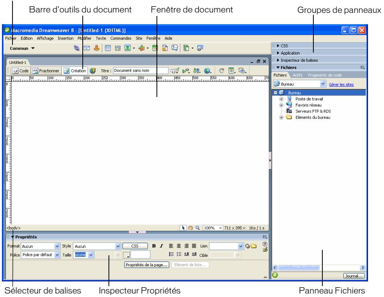The height and width of the screenshot is (297, 384).
Task: Toggle Bold formatting
Action: [154, 246]
